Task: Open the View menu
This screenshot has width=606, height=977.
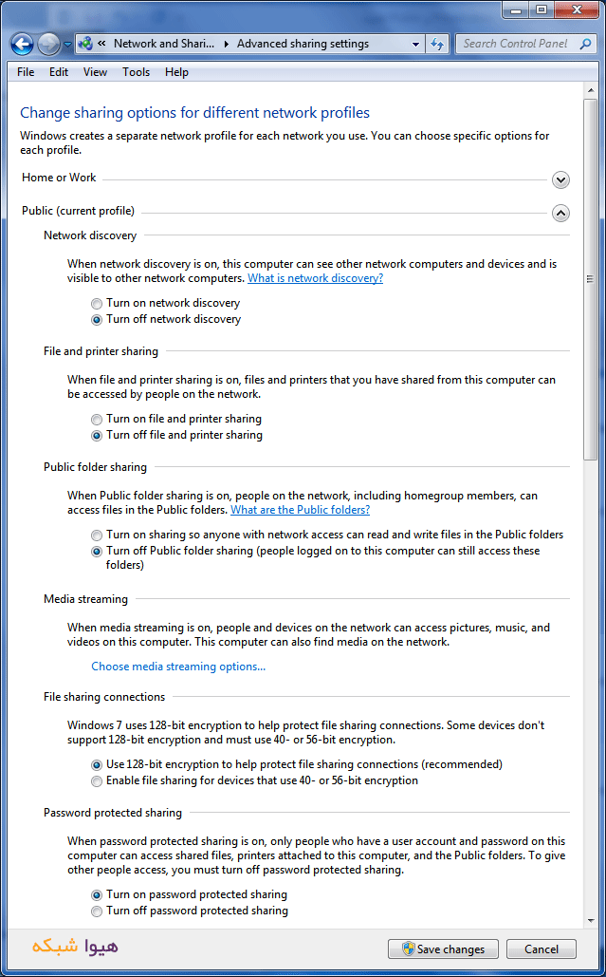Action: 95,72
